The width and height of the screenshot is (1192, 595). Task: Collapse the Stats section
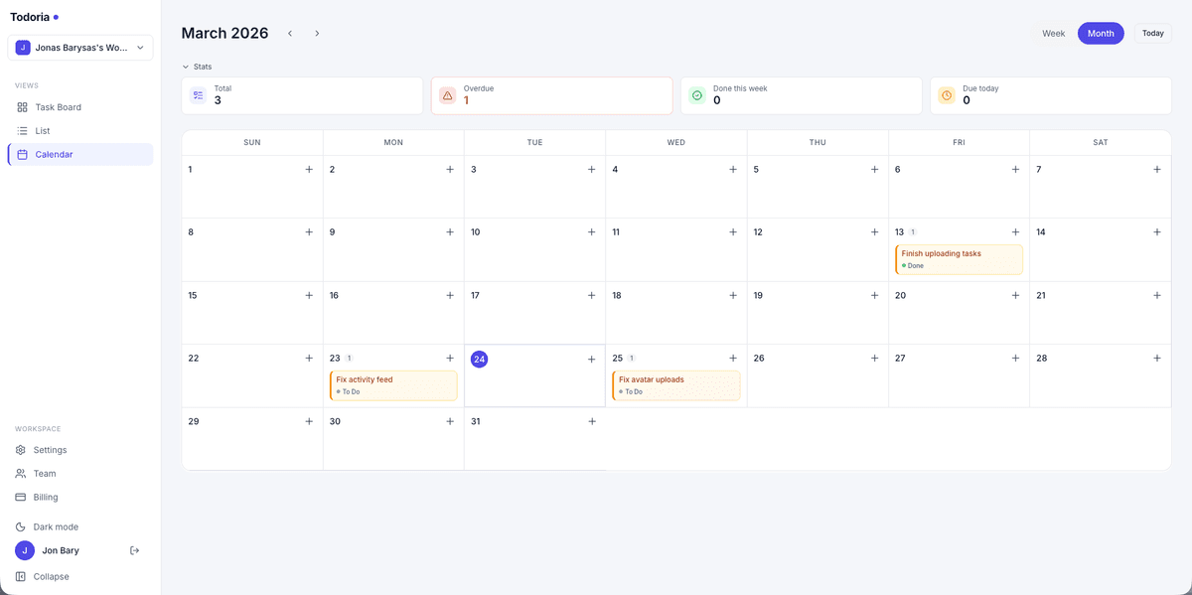click(196, 67)
